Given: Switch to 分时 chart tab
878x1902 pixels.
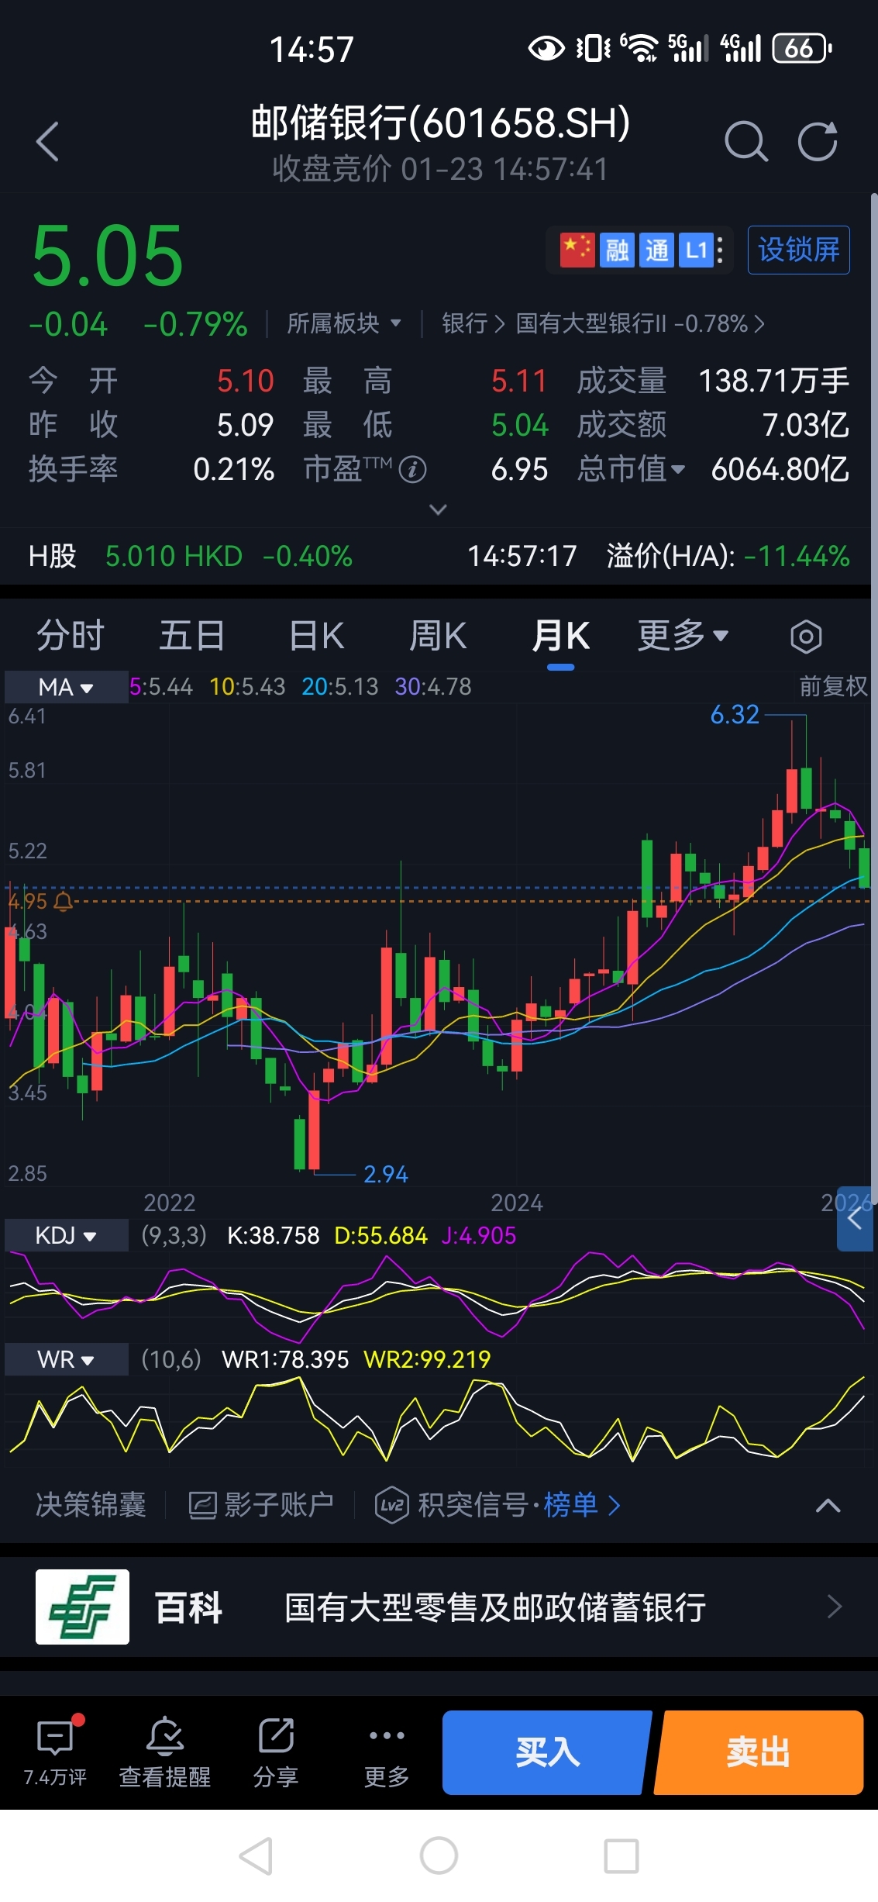Looking at the screenshot, I should 70,636.
